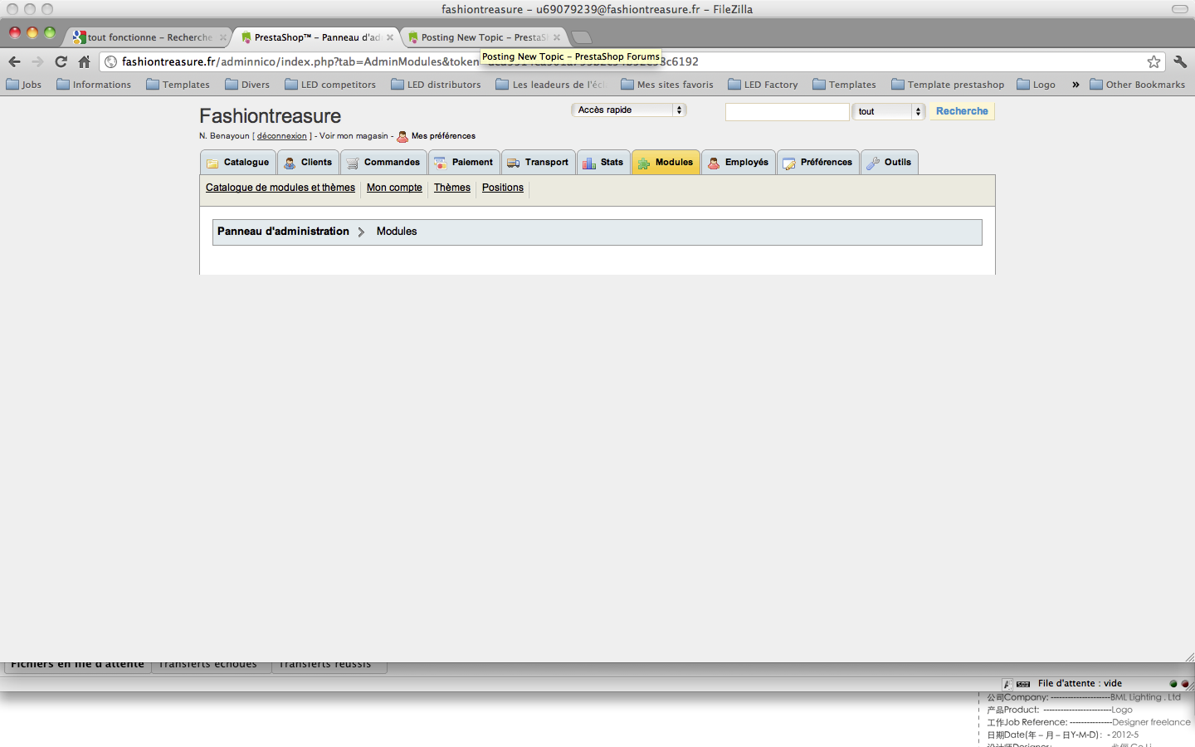Open the 'Les leadeurs de l'éc' bookmark folder
1195x747 pixels.
[550, 85]
